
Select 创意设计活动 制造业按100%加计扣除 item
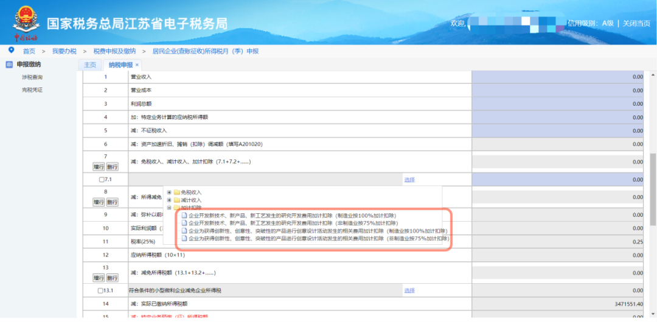click(318, 231)
